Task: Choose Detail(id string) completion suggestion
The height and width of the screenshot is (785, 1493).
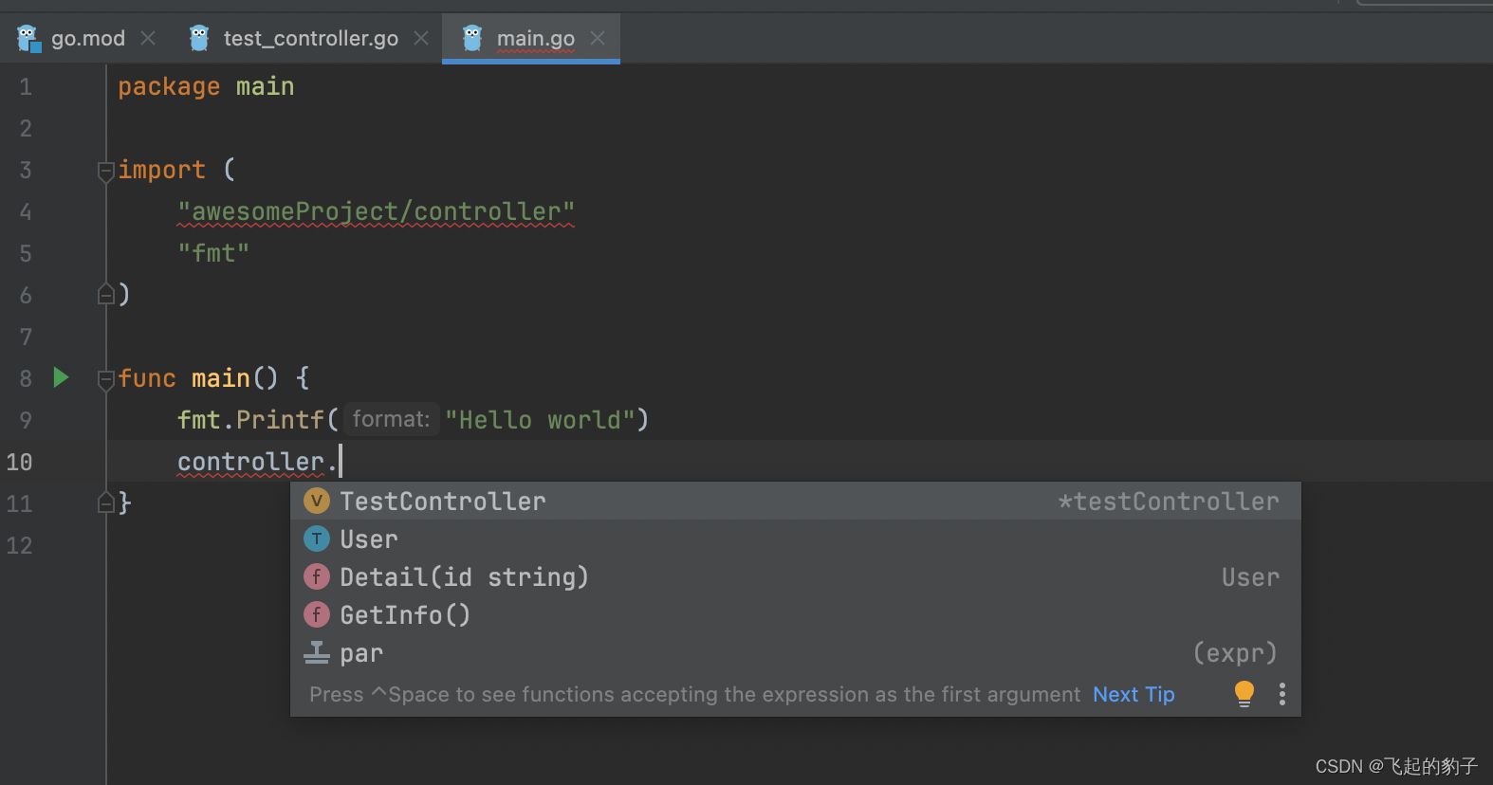Action: 795,576
